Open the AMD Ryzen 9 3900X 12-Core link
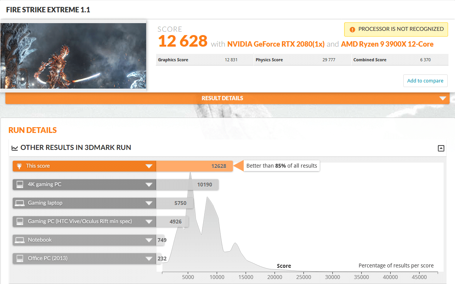Screen dimensions: 455x284 coord(387,44)
